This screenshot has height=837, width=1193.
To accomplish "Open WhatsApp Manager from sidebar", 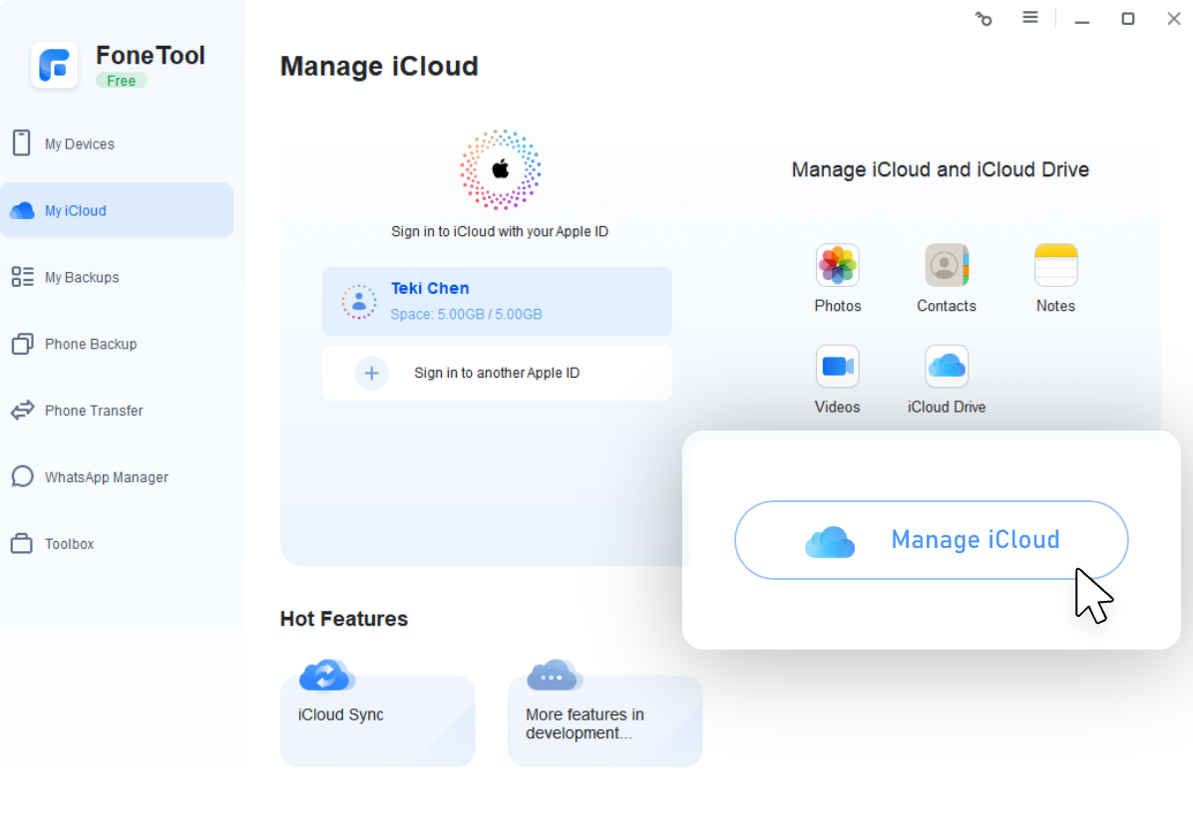I will 106,477.
